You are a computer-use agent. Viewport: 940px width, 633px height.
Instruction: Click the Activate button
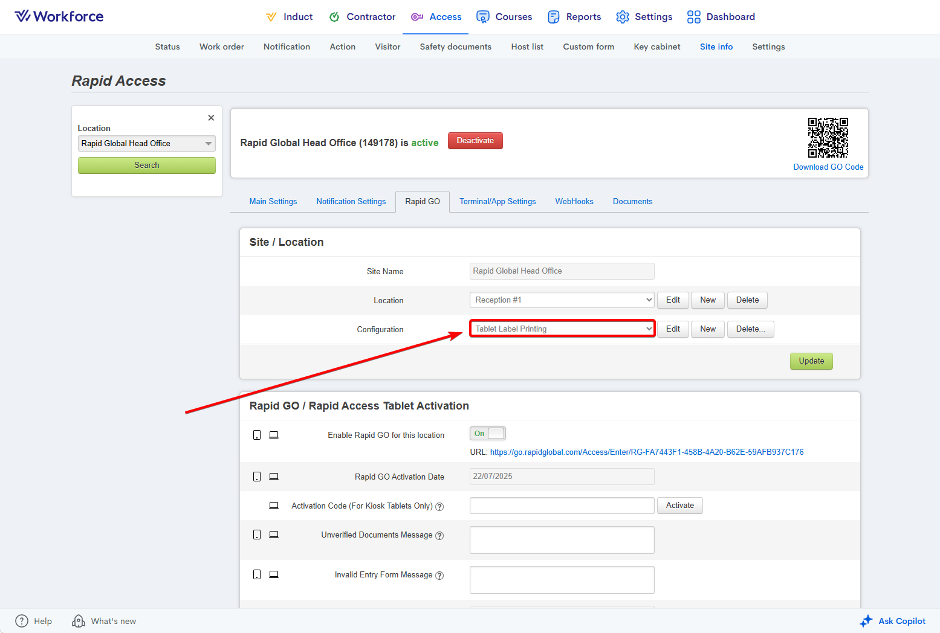(x=680, y=506)
